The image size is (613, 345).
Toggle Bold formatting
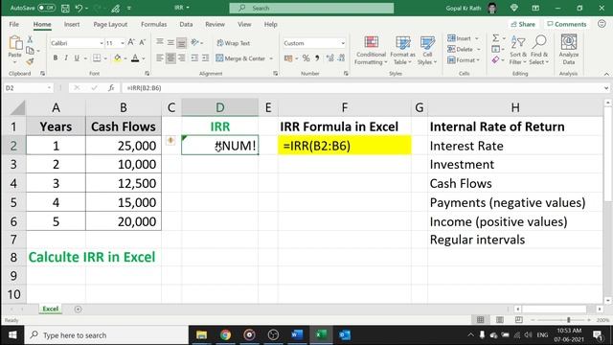click(56, 58)
